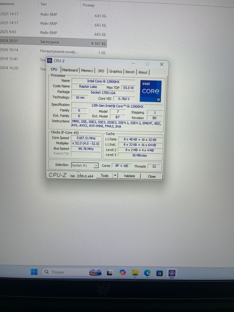The height and width of the screenshot is (312, 234).
Task: Open the Windows Start menu
Action: (x=34, y=272)
